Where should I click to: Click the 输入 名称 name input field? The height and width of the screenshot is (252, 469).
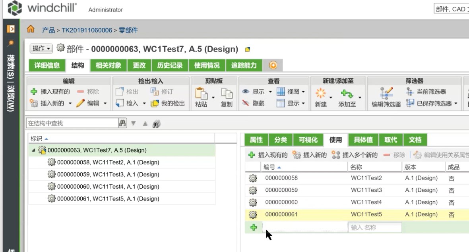pyautogui.click(x=375, y=227)
